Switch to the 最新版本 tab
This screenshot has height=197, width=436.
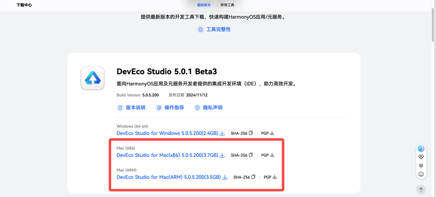(204, 5)
